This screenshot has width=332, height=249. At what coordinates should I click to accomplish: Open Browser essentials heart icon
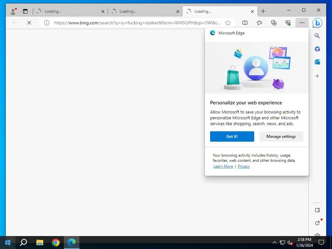[288, 23]
